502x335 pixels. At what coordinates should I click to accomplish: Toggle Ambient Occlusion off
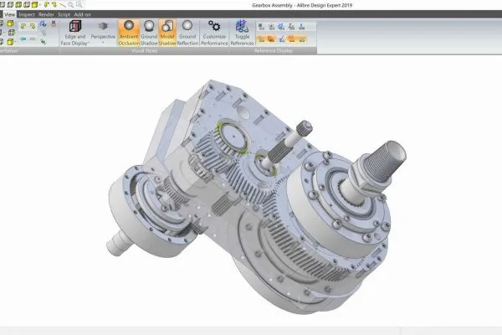click(129, 33)
